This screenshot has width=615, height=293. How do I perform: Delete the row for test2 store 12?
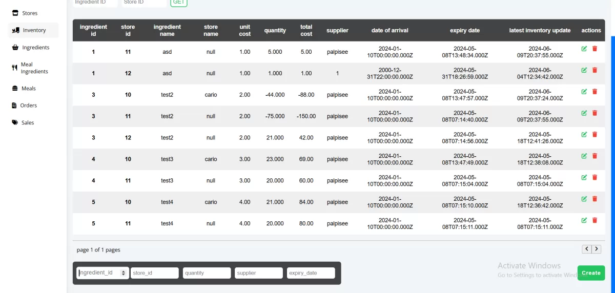(x=594, y=135)
